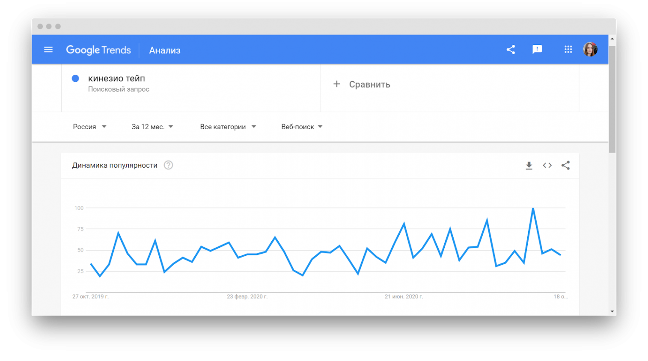Click the peak point at 100 on chart
The width and height of the screenshot is (648, 361).
[x=533, y=208]
